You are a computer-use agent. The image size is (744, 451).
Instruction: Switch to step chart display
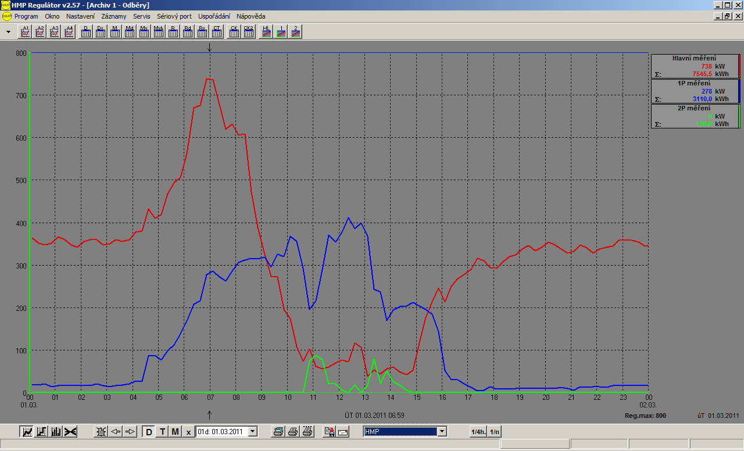click(x=41, y=431)
